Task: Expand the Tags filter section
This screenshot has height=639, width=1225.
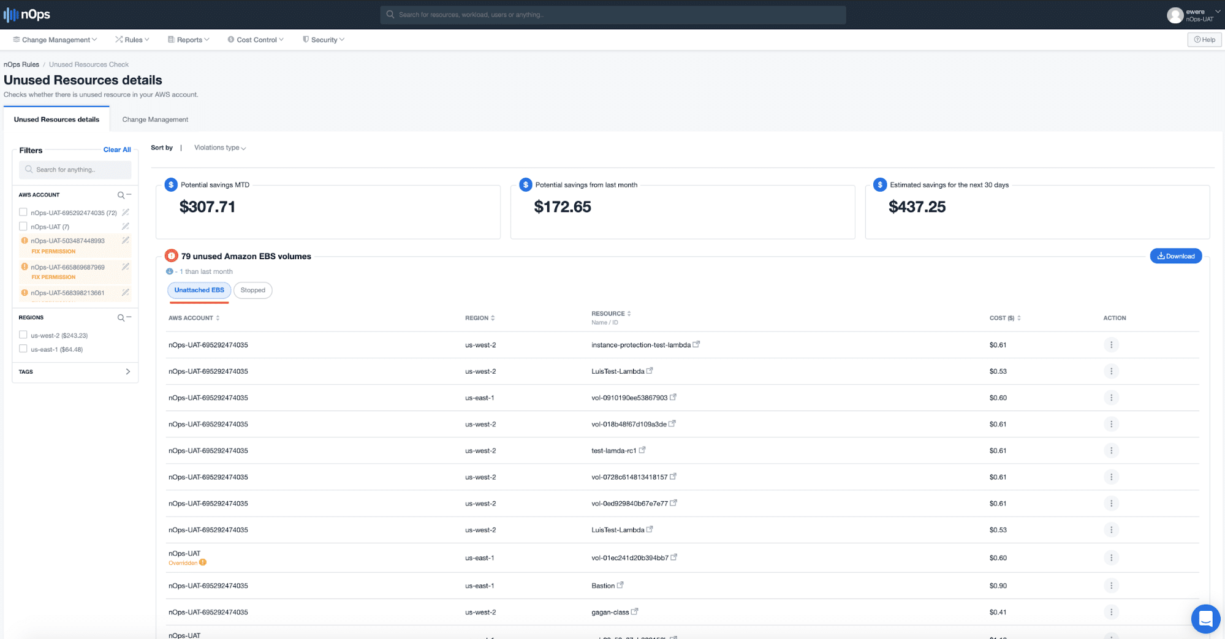Action: [x=127, y=371]
